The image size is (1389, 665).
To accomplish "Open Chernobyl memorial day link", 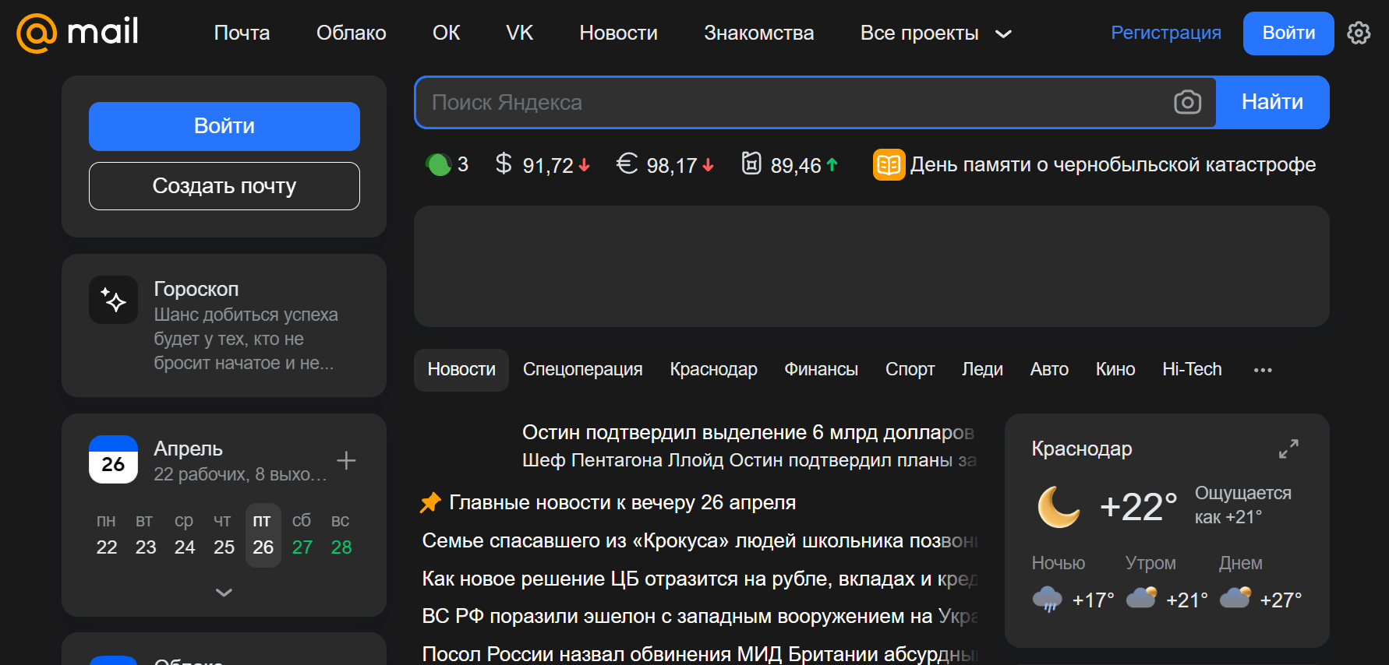I will [1112, 164].
